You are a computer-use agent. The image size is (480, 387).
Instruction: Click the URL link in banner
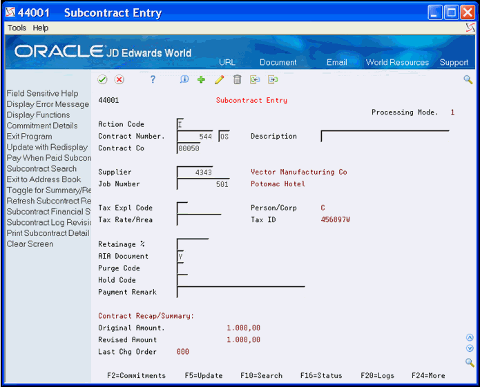pos(227,62)
